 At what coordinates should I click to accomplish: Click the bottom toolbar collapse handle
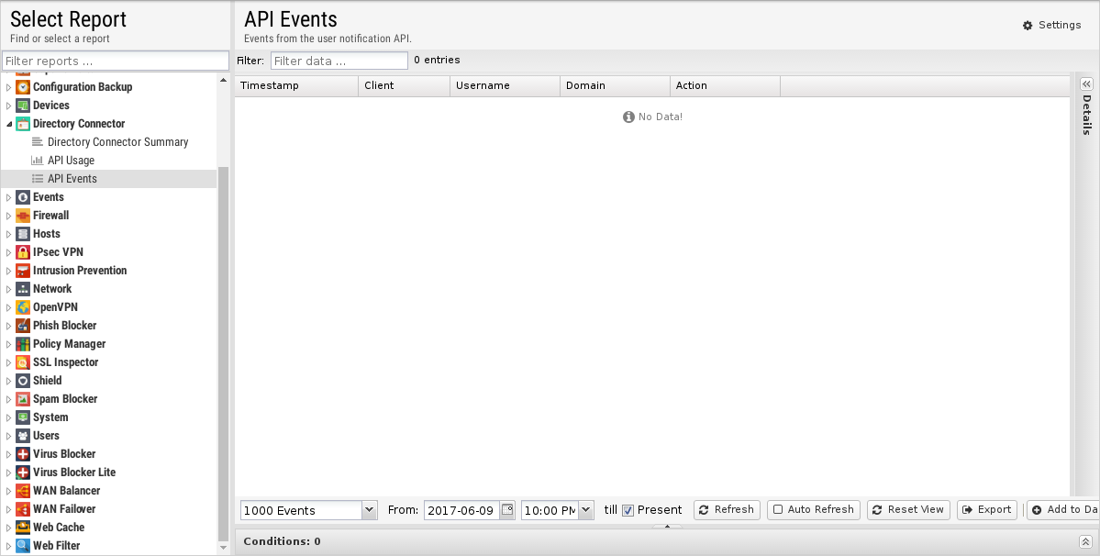[x=667, y=526]
